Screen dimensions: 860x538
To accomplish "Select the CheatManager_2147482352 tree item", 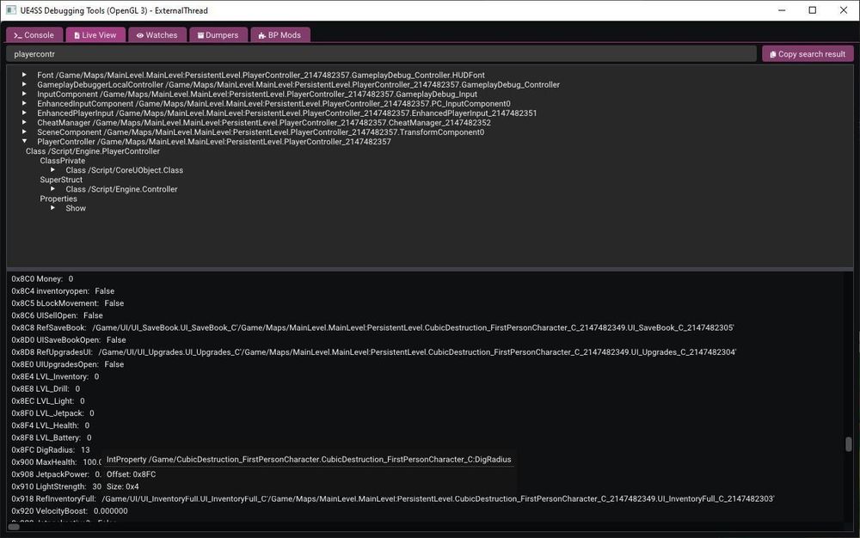I will pyautogui.click(x=264, y=123).
